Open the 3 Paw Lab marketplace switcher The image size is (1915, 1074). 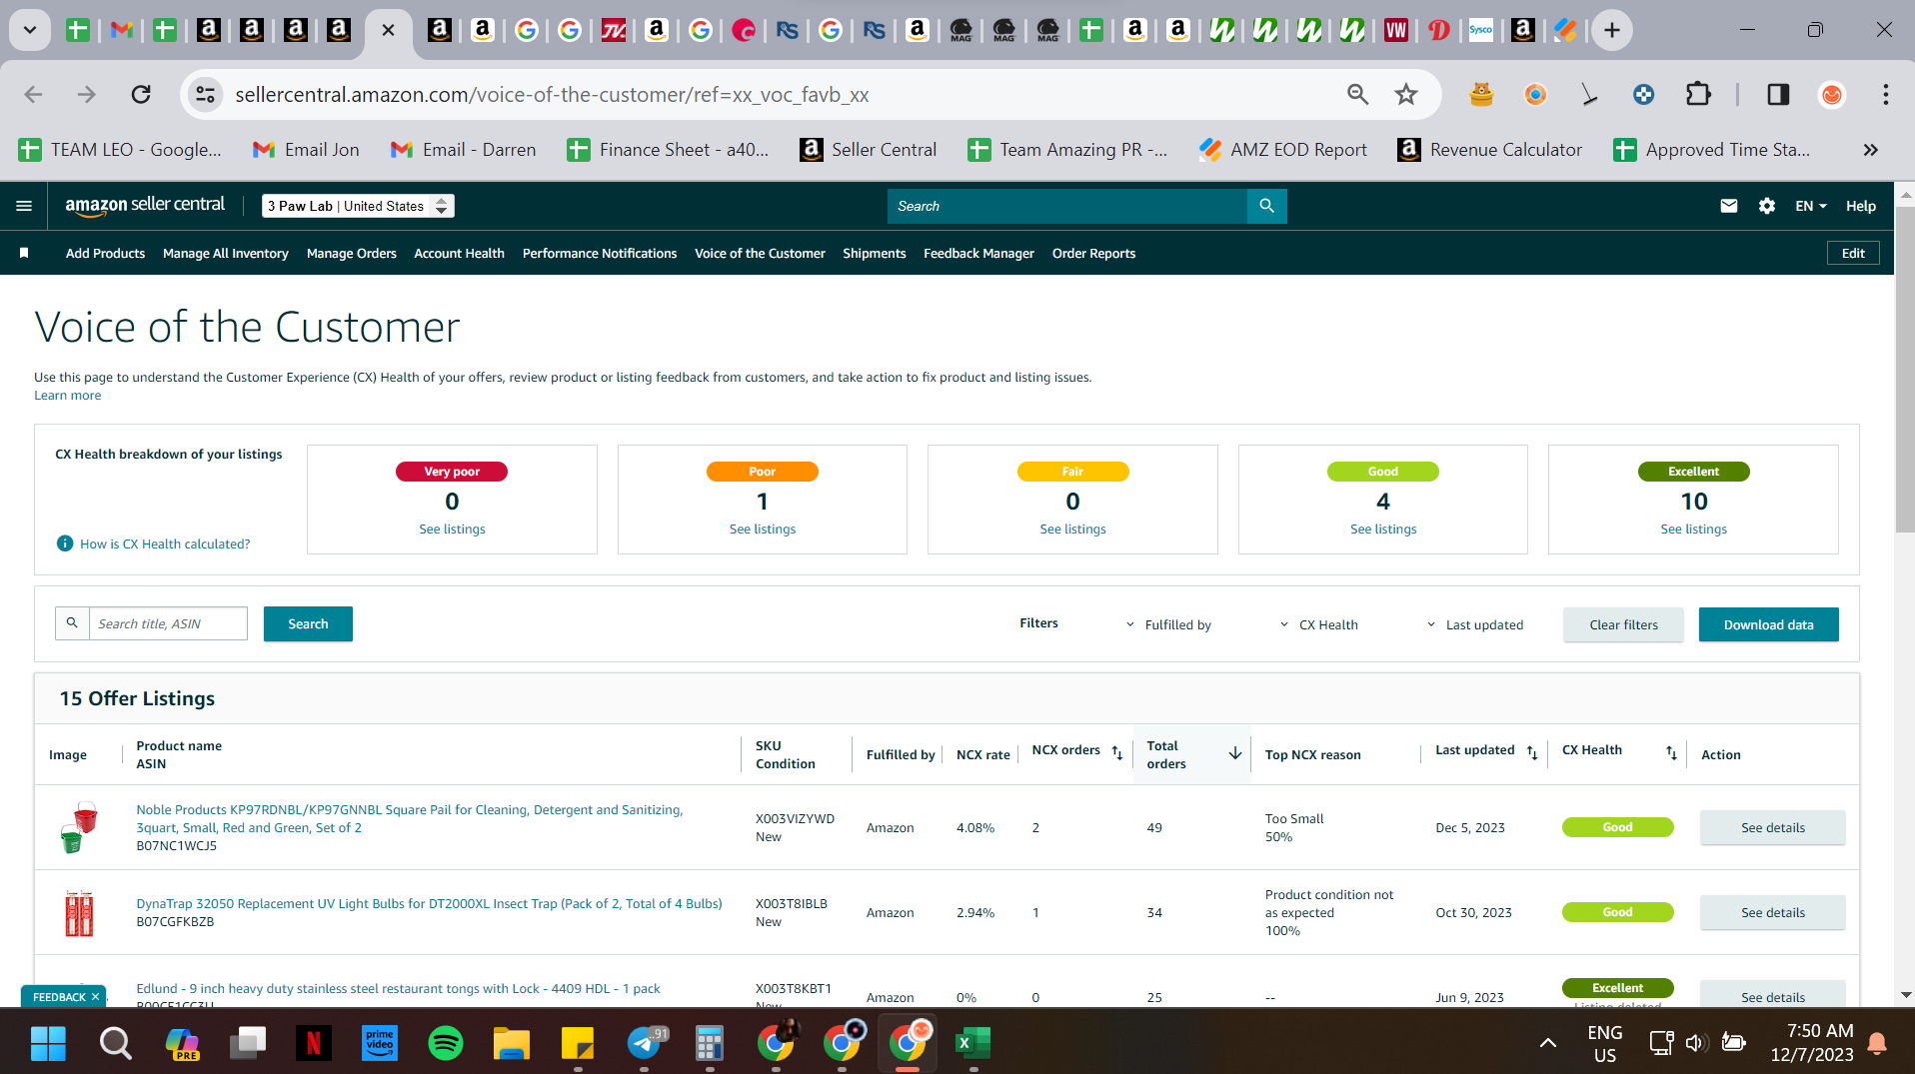[358, 206]
